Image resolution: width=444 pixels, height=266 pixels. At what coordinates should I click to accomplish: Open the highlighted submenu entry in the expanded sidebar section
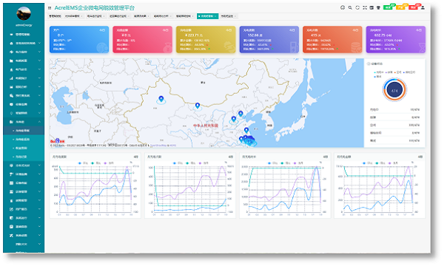[x=24, y=131]
